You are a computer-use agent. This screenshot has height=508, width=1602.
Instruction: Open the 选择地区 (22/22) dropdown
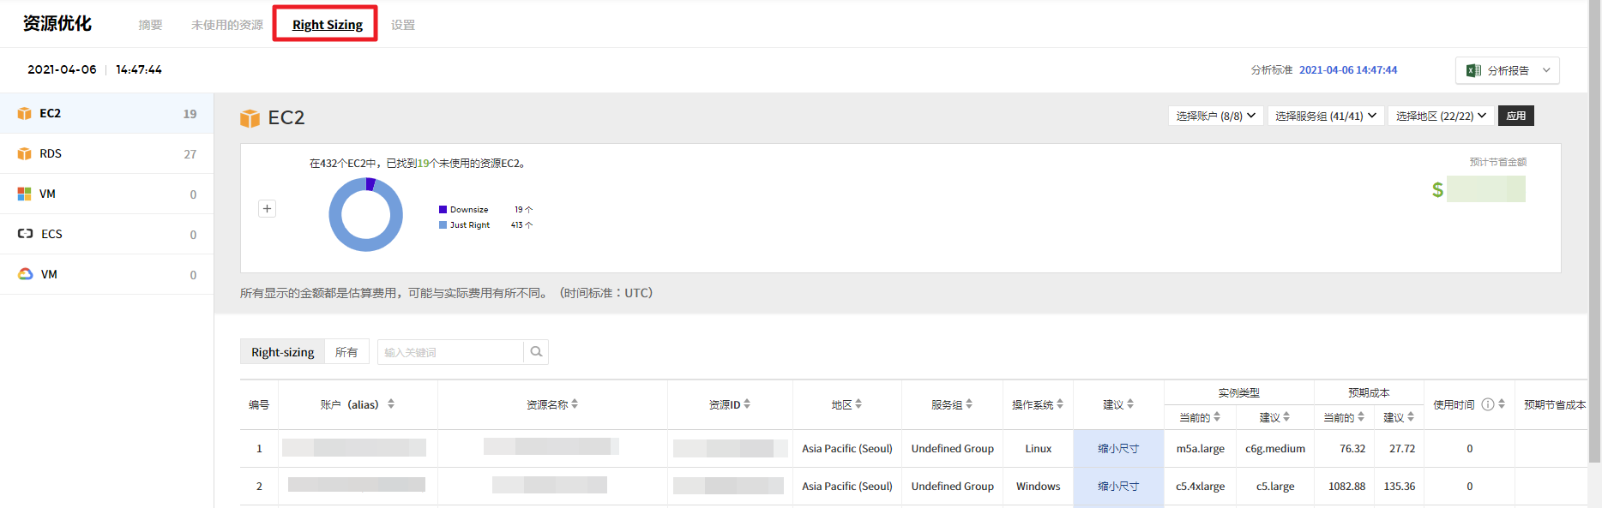(x=1441, y=116)
